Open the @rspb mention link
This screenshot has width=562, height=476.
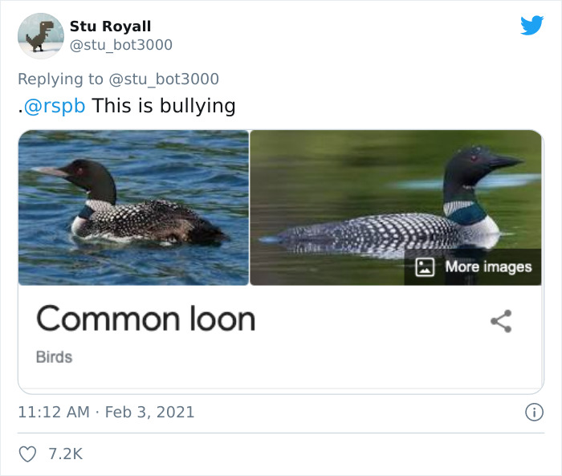point(55,105)
